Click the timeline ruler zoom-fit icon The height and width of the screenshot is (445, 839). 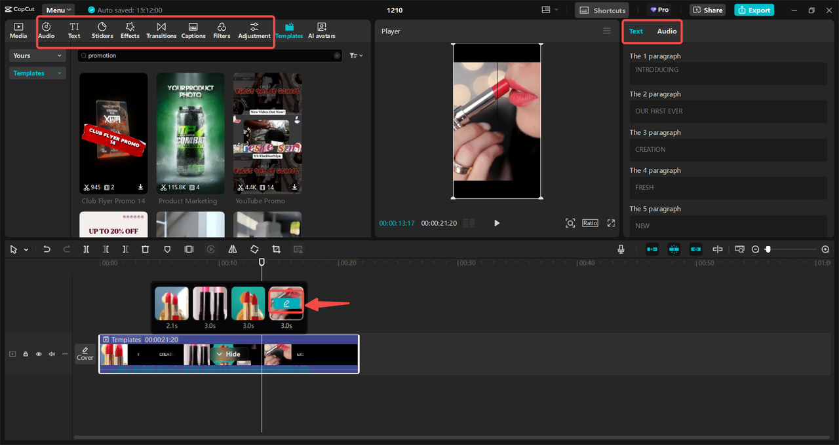pyautogui.click(x=739, y=249)
